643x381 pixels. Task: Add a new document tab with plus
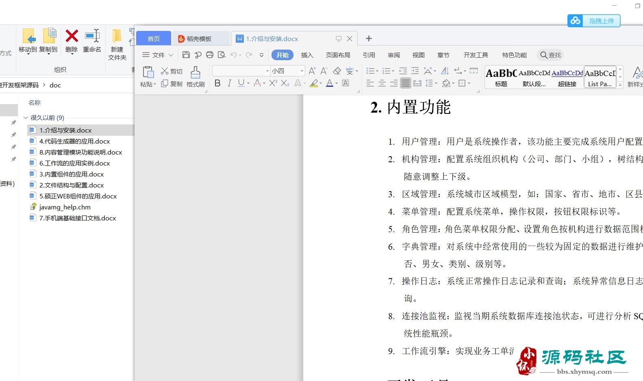click(x=369, y=38)
